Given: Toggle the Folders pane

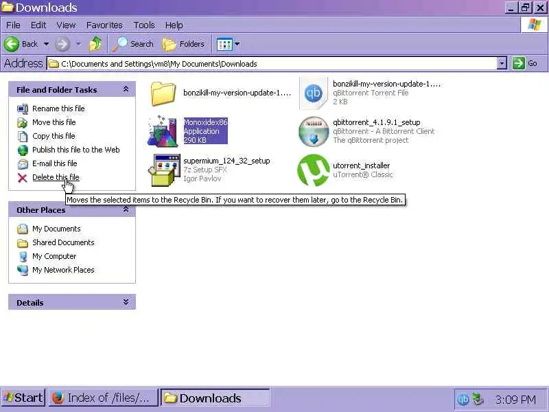Looking at the screenshot, I should (x=183, y=44).
